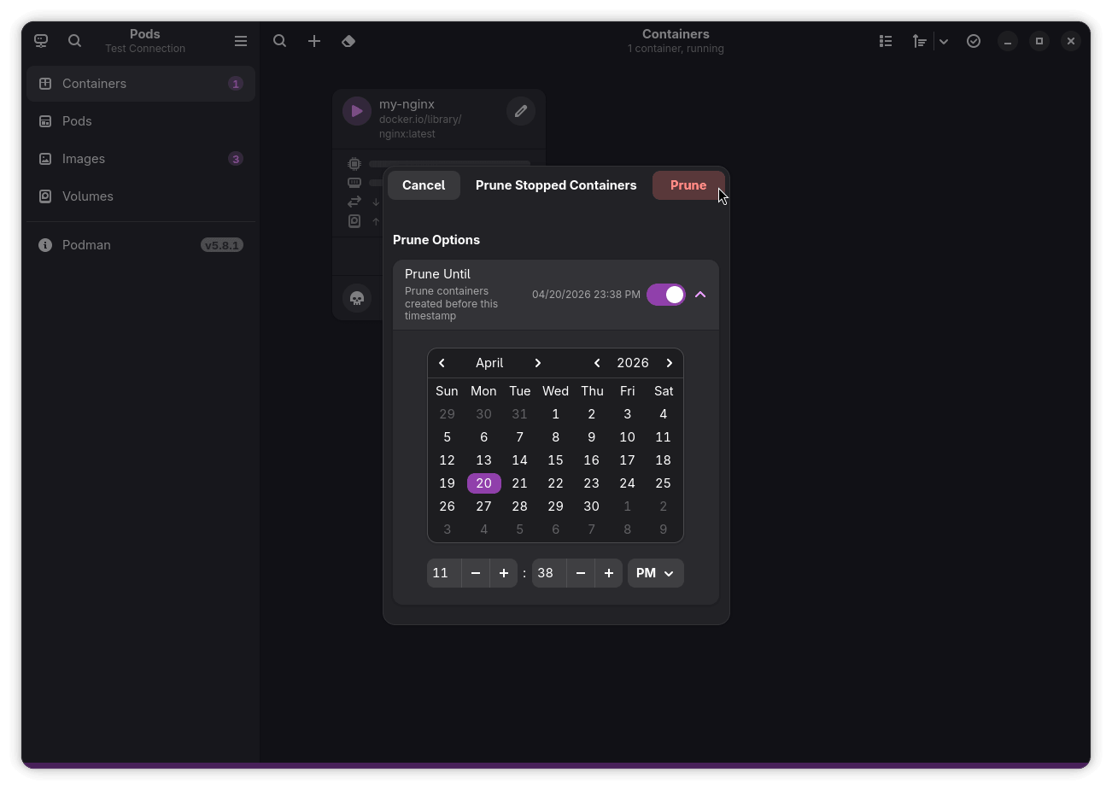Open the hamburger navigation menu
The image size is (1112, 790).
click(x=241, y=40)
